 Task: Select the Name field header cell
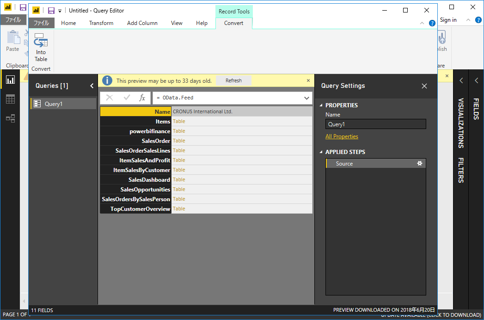point(136,111)
